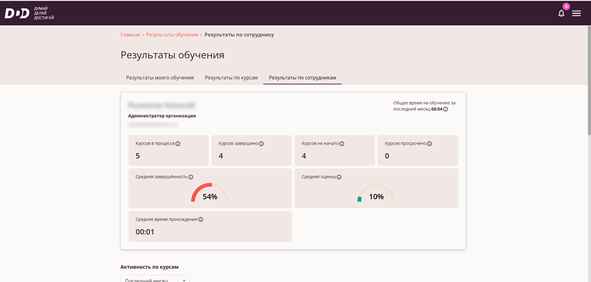Click the value 5 in Курсов в процессе

(138, 156)
